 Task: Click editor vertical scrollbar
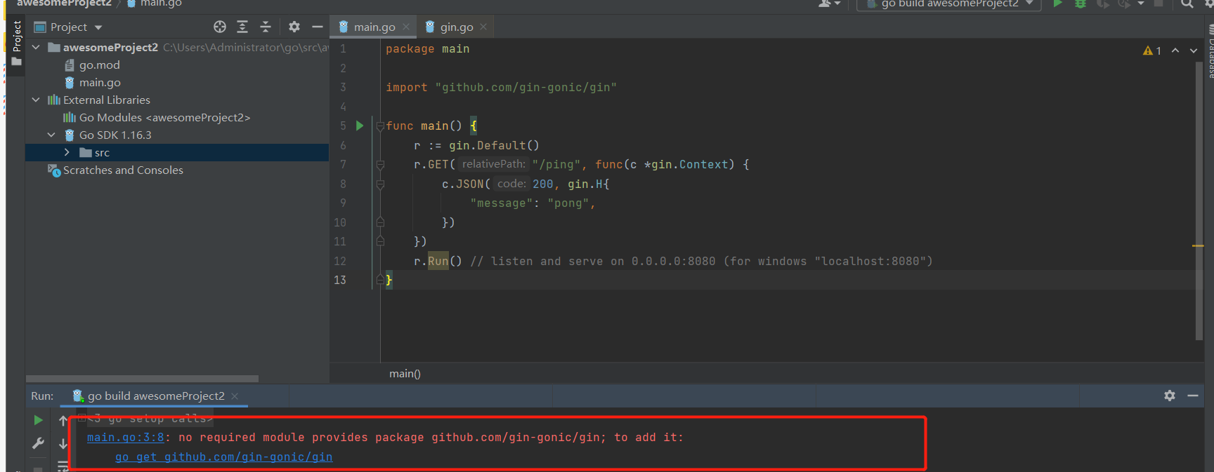1199,201
